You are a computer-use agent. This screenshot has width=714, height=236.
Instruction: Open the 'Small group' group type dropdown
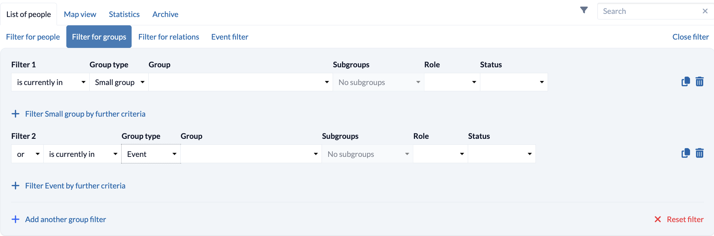point(119,82)
